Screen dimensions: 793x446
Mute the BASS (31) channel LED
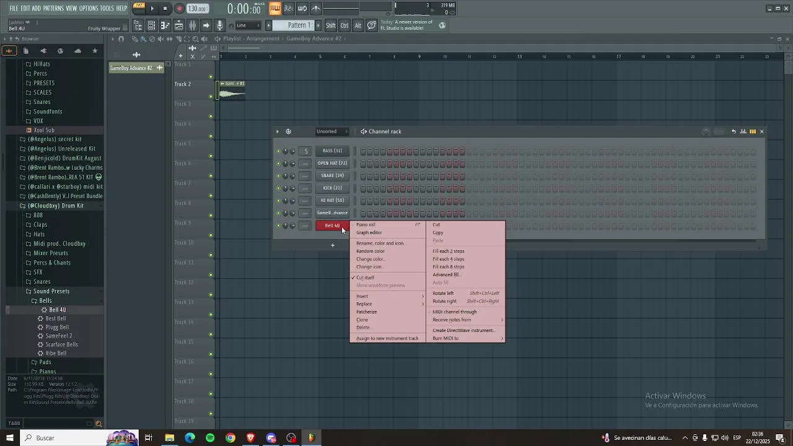click(278, 151)
